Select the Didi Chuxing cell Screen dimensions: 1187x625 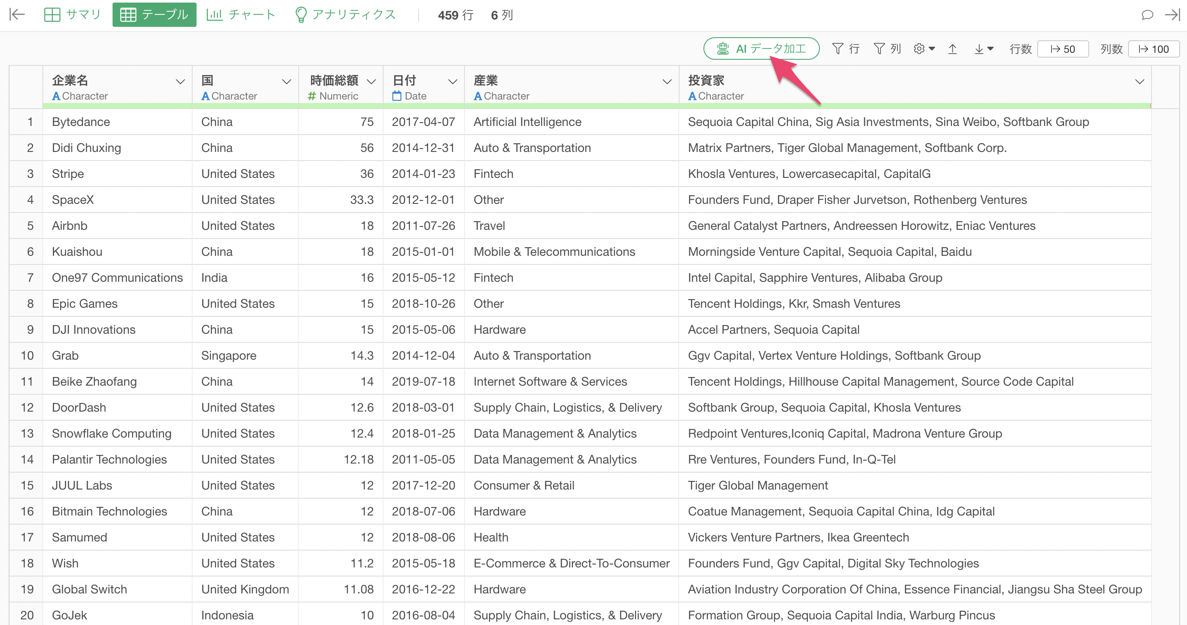coord(117,148)
